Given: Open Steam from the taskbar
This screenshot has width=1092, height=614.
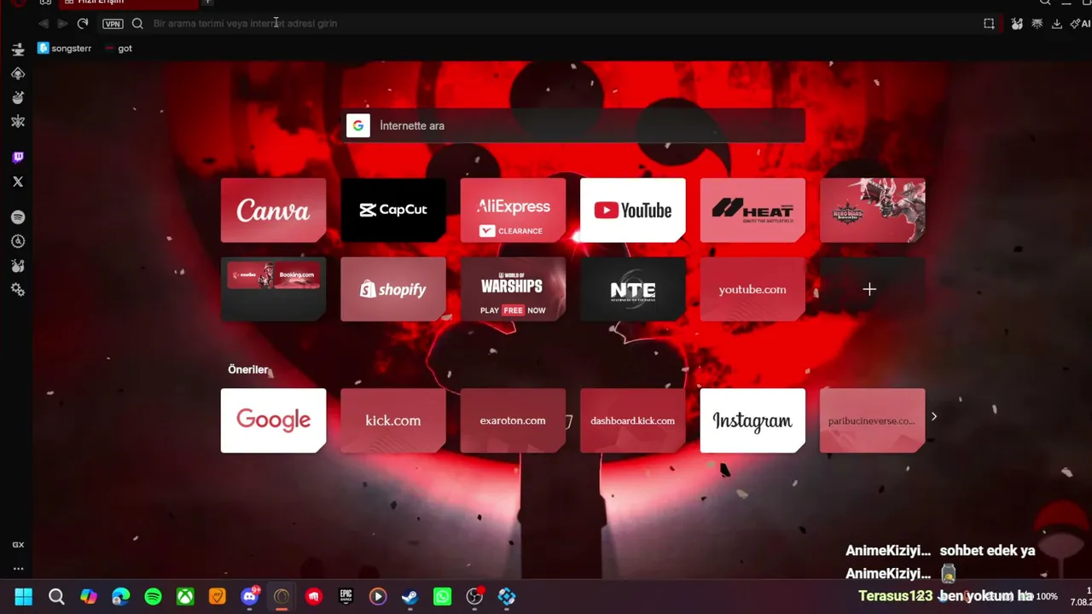Looking at the screenshot, I should (x=410, y=597).
